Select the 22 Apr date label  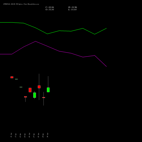click(25, 135)
